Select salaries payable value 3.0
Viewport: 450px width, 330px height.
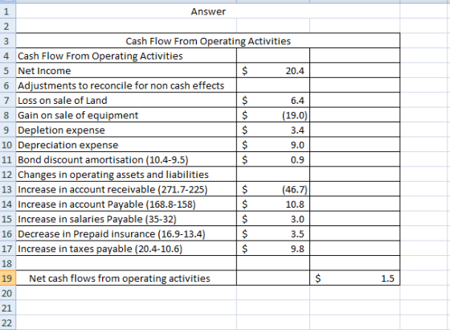[x=273, y=219]
